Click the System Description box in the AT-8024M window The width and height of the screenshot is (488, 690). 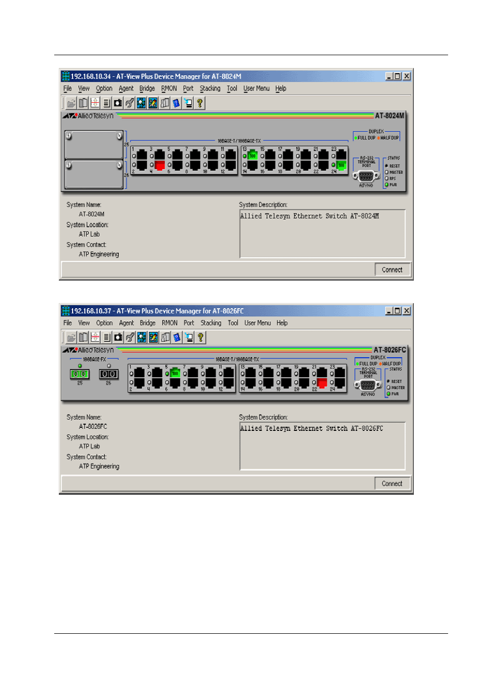pyautogui.click(x=322, y=234)
